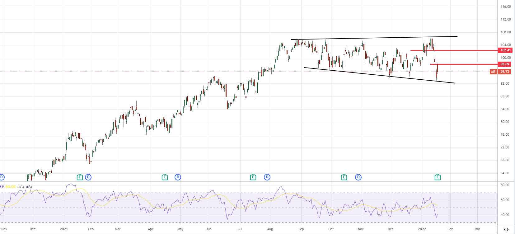
Task: Click the earnings marker in January 2022
Action: pyautogui.click(x=438, y=177)
